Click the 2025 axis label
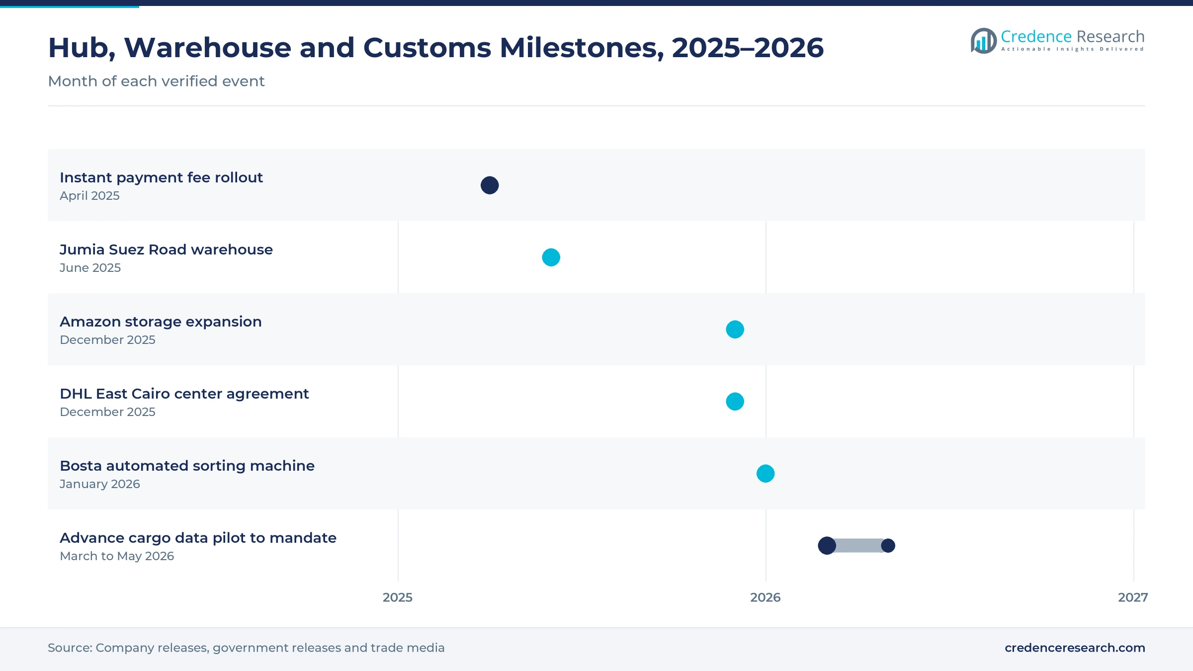Screen dimensions: 1193x671 [x=398, y=597]
